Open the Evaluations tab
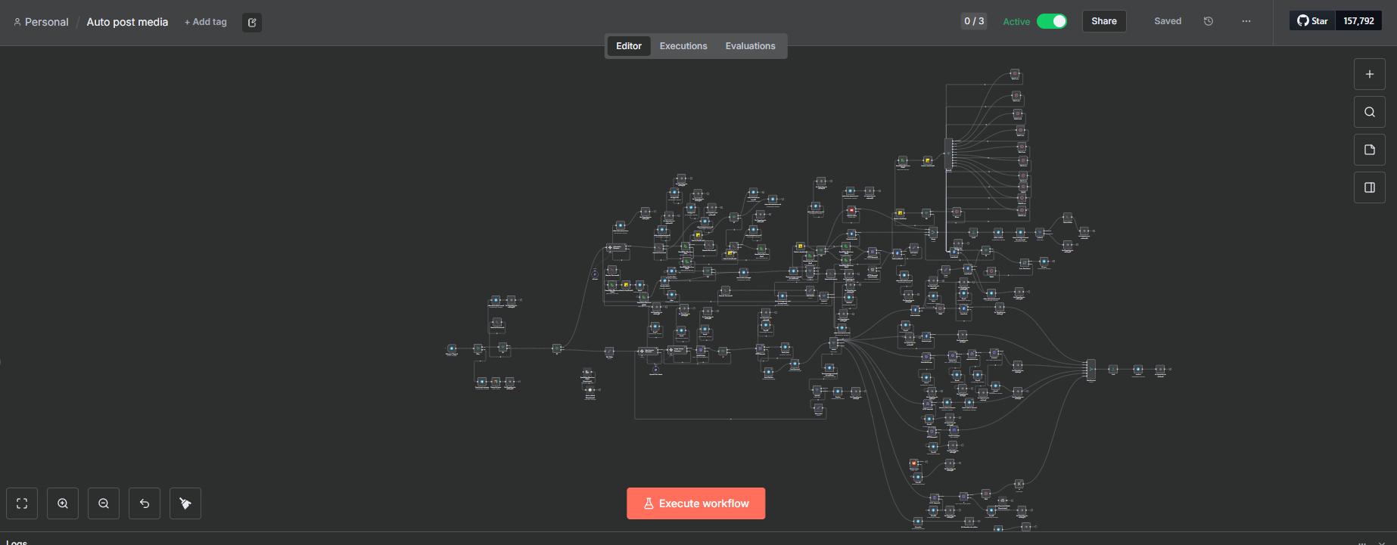Viewport: 1397px width, 545px height. pos(750,46)
